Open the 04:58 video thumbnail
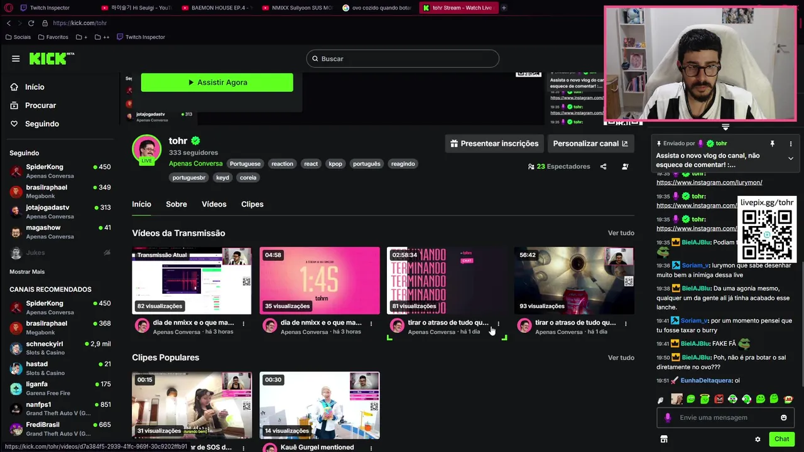The image size is (804, 452). [x=320, y=281]
